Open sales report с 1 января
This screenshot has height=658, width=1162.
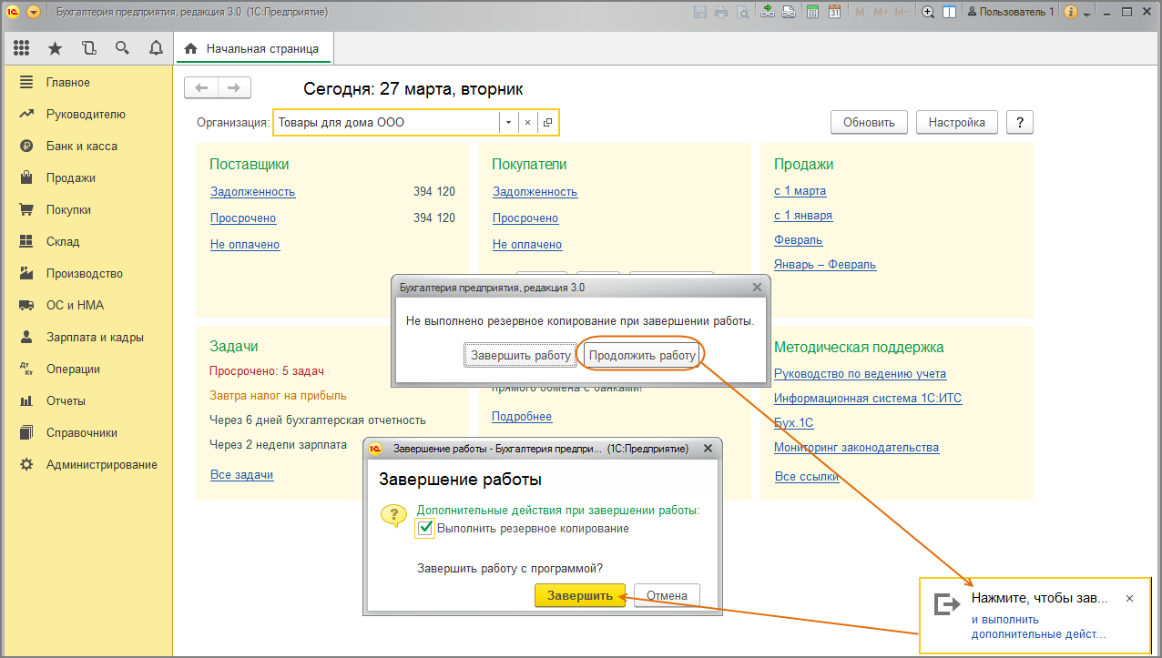coord(803,215)
